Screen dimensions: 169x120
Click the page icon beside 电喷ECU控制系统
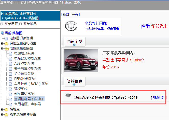[x=11, y=59]
